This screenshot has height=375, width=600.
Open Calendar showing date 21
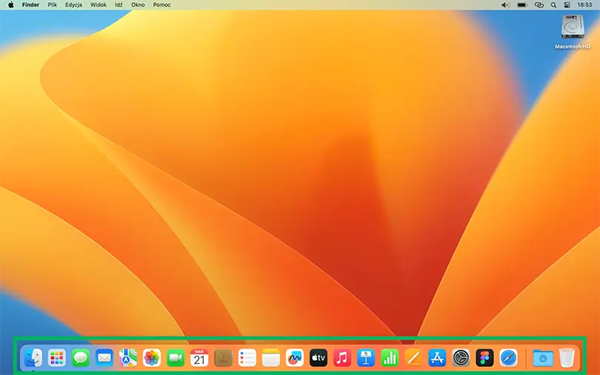click(x=199, y=359)
